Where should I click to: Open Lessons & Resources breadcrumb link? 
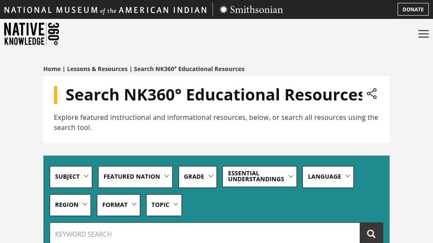coord(97,69)
